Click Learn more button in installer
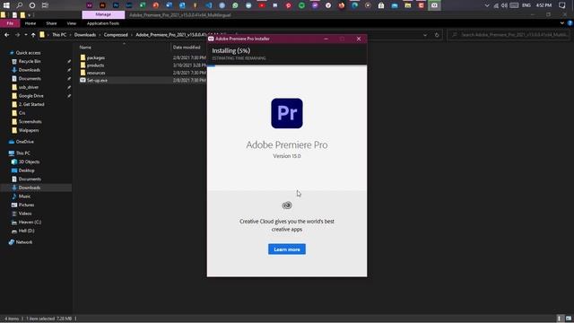Screen dimensions: 574x323 (287, 249)
